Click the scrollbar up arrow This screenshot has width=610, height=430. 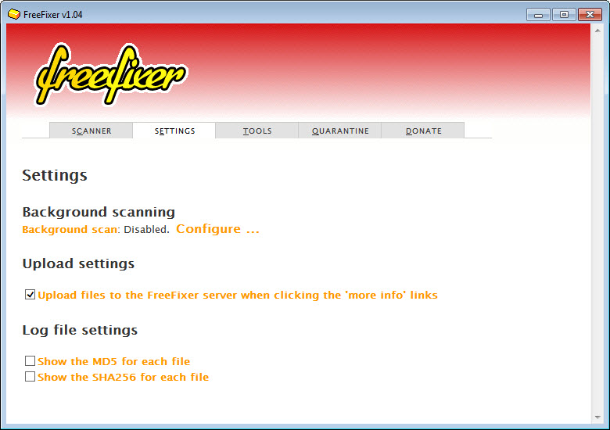tap(597, 30)
